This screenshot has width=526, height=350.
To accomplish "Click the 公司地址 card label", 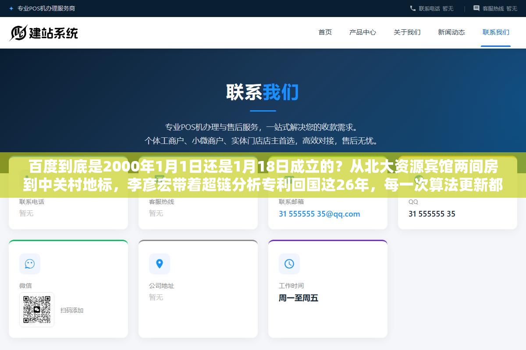I will tap(161, 286).
